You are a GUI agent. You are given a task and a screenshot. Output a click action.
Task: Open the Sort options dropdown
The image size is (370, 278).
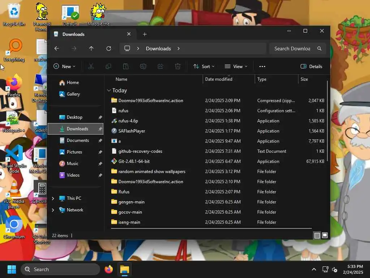pos(204,67)
